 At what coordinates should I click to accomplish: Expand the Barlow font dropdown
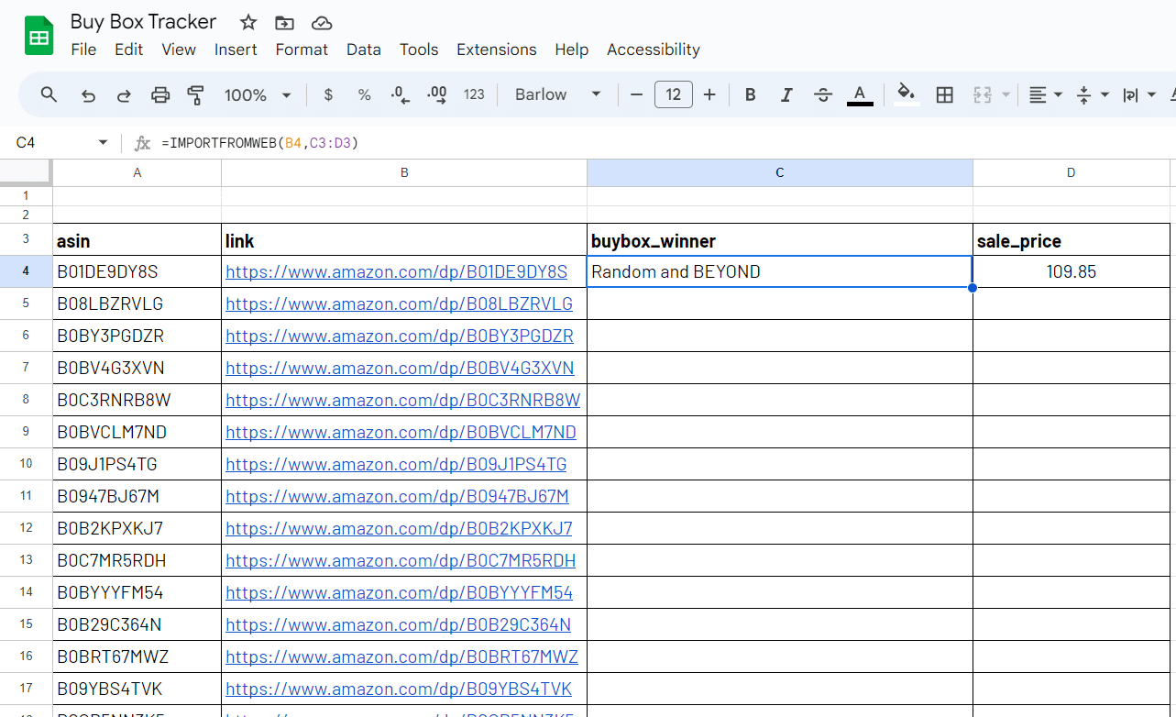[x=557, y=94]
